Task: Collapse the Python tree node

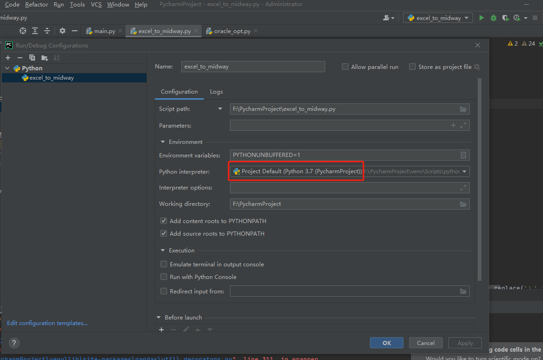Action: pos(7,68)
